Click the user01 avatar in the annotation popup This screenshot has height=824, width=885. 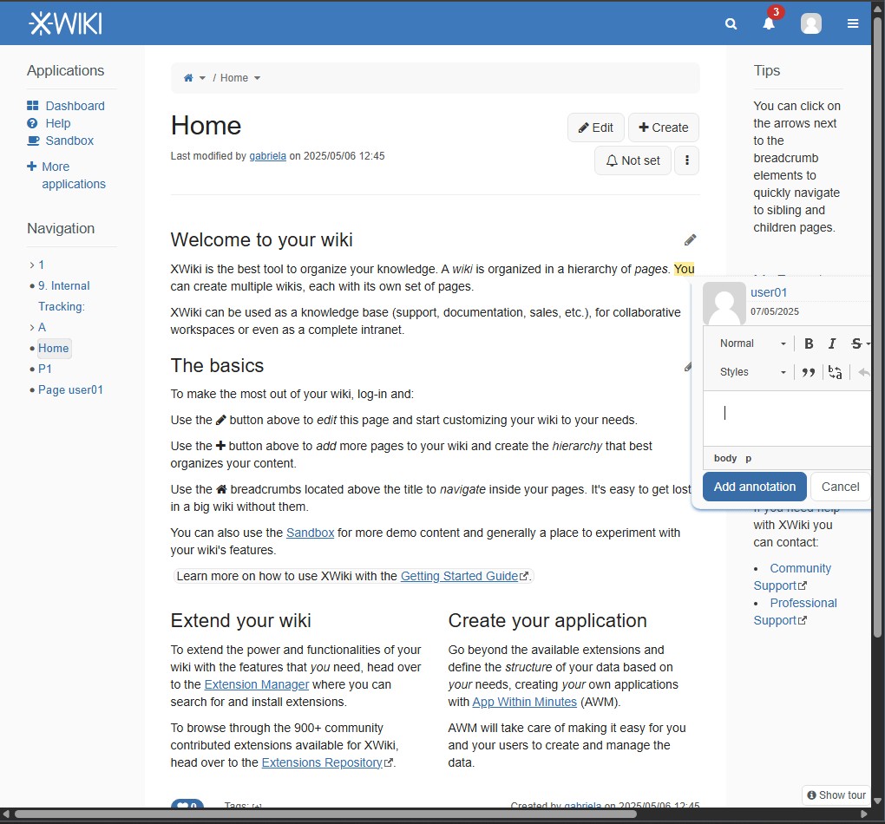(x=724, y=303)
